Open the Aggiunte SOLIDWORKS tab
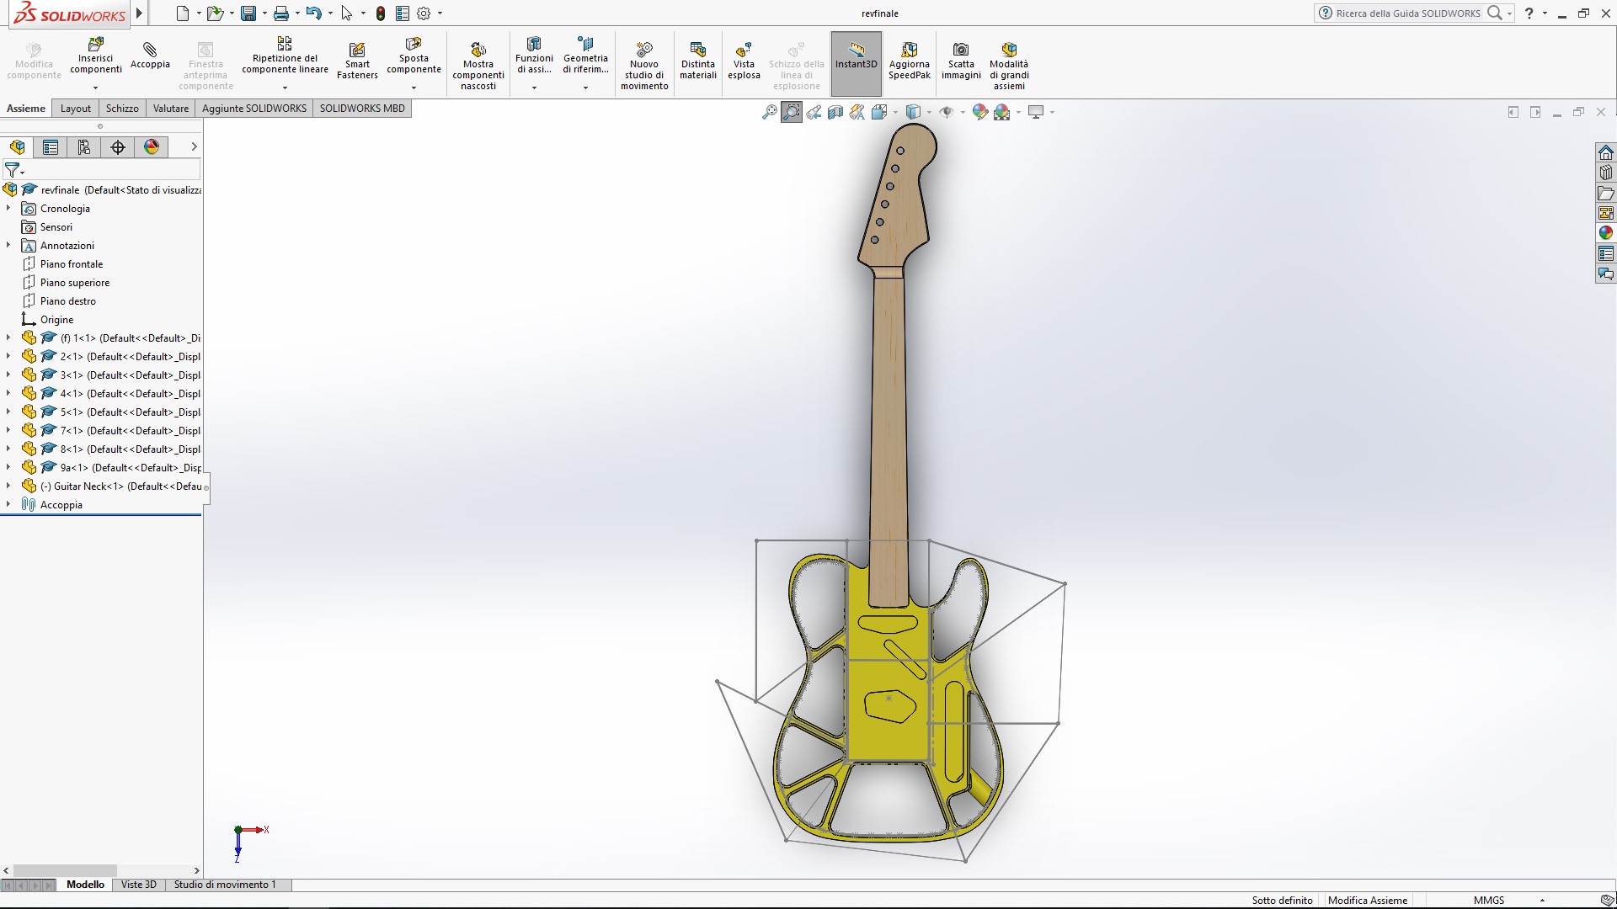Screen dimensions: 1617x909 coord(254,109)
